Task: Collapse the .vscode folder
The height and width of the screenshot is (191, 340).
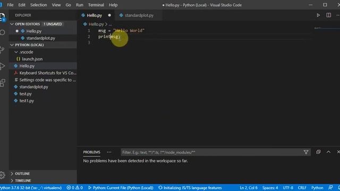Action: [16, 52]
